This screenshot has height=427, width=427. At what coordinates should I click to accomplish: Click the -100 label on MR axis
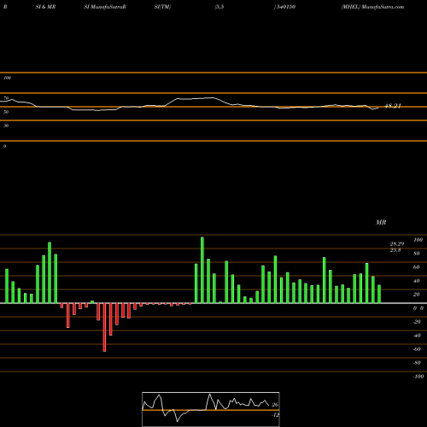(x=418, y=377)
